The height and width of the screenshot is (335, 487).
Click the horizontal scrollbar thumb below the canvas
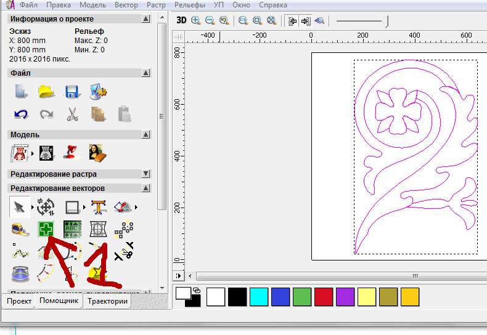point(342,276)
